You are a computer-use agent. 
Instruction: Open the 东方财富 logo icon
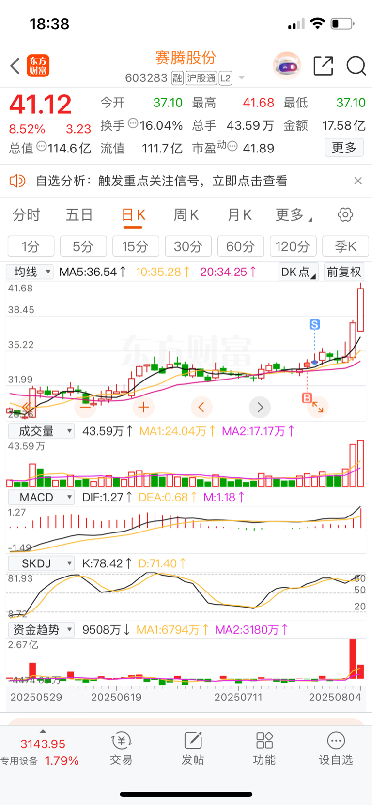coord(38,66)
